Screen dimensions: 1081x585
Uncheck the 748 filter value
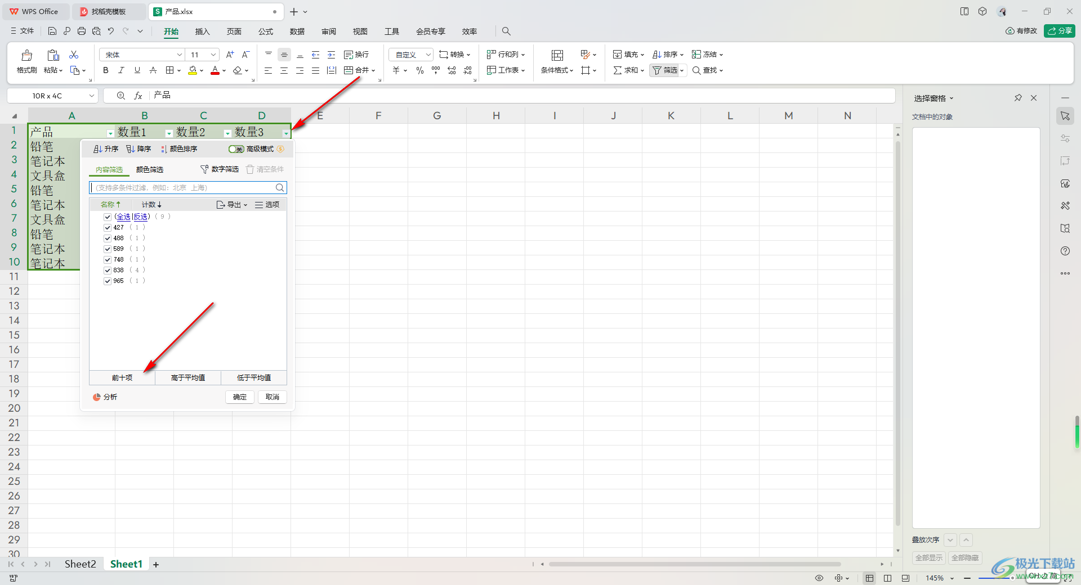click(108, 260)
